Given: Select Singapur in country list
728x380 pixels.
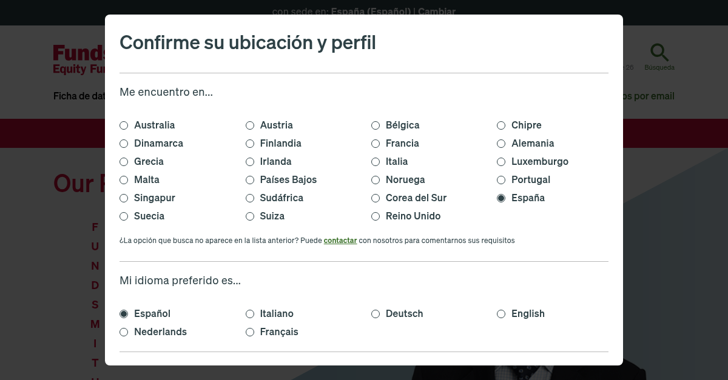Looking at the screenshot, I should 124,198.
